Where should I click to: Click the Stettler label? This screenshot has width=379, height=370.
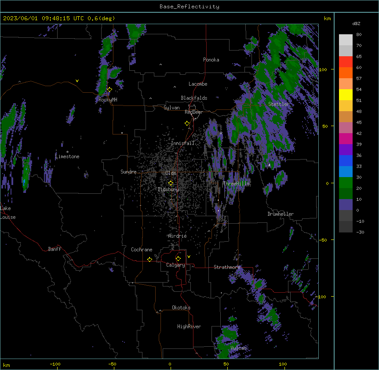pos(279,104)
